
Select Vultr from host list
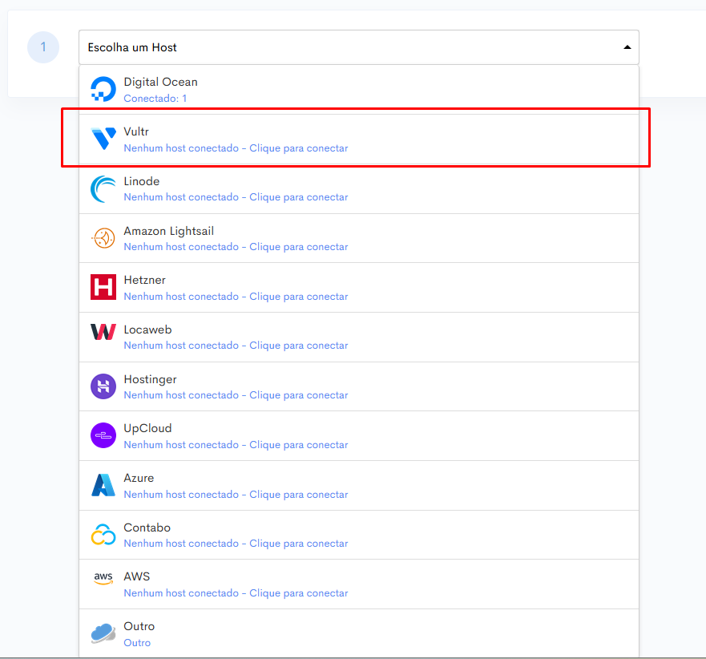[359, 139]
